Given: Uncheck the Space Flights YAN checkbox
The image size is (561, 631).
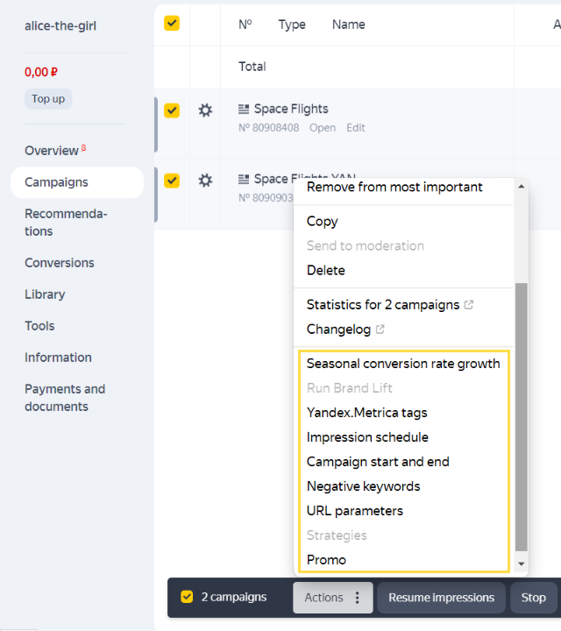Looking at the screenshot, I should coord(172,181).
